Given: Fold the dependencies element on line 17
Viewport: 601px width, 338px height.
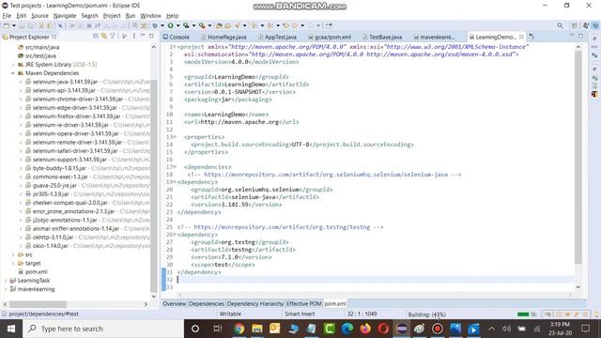Looking at the screenshot, I should tap(175, 167).
